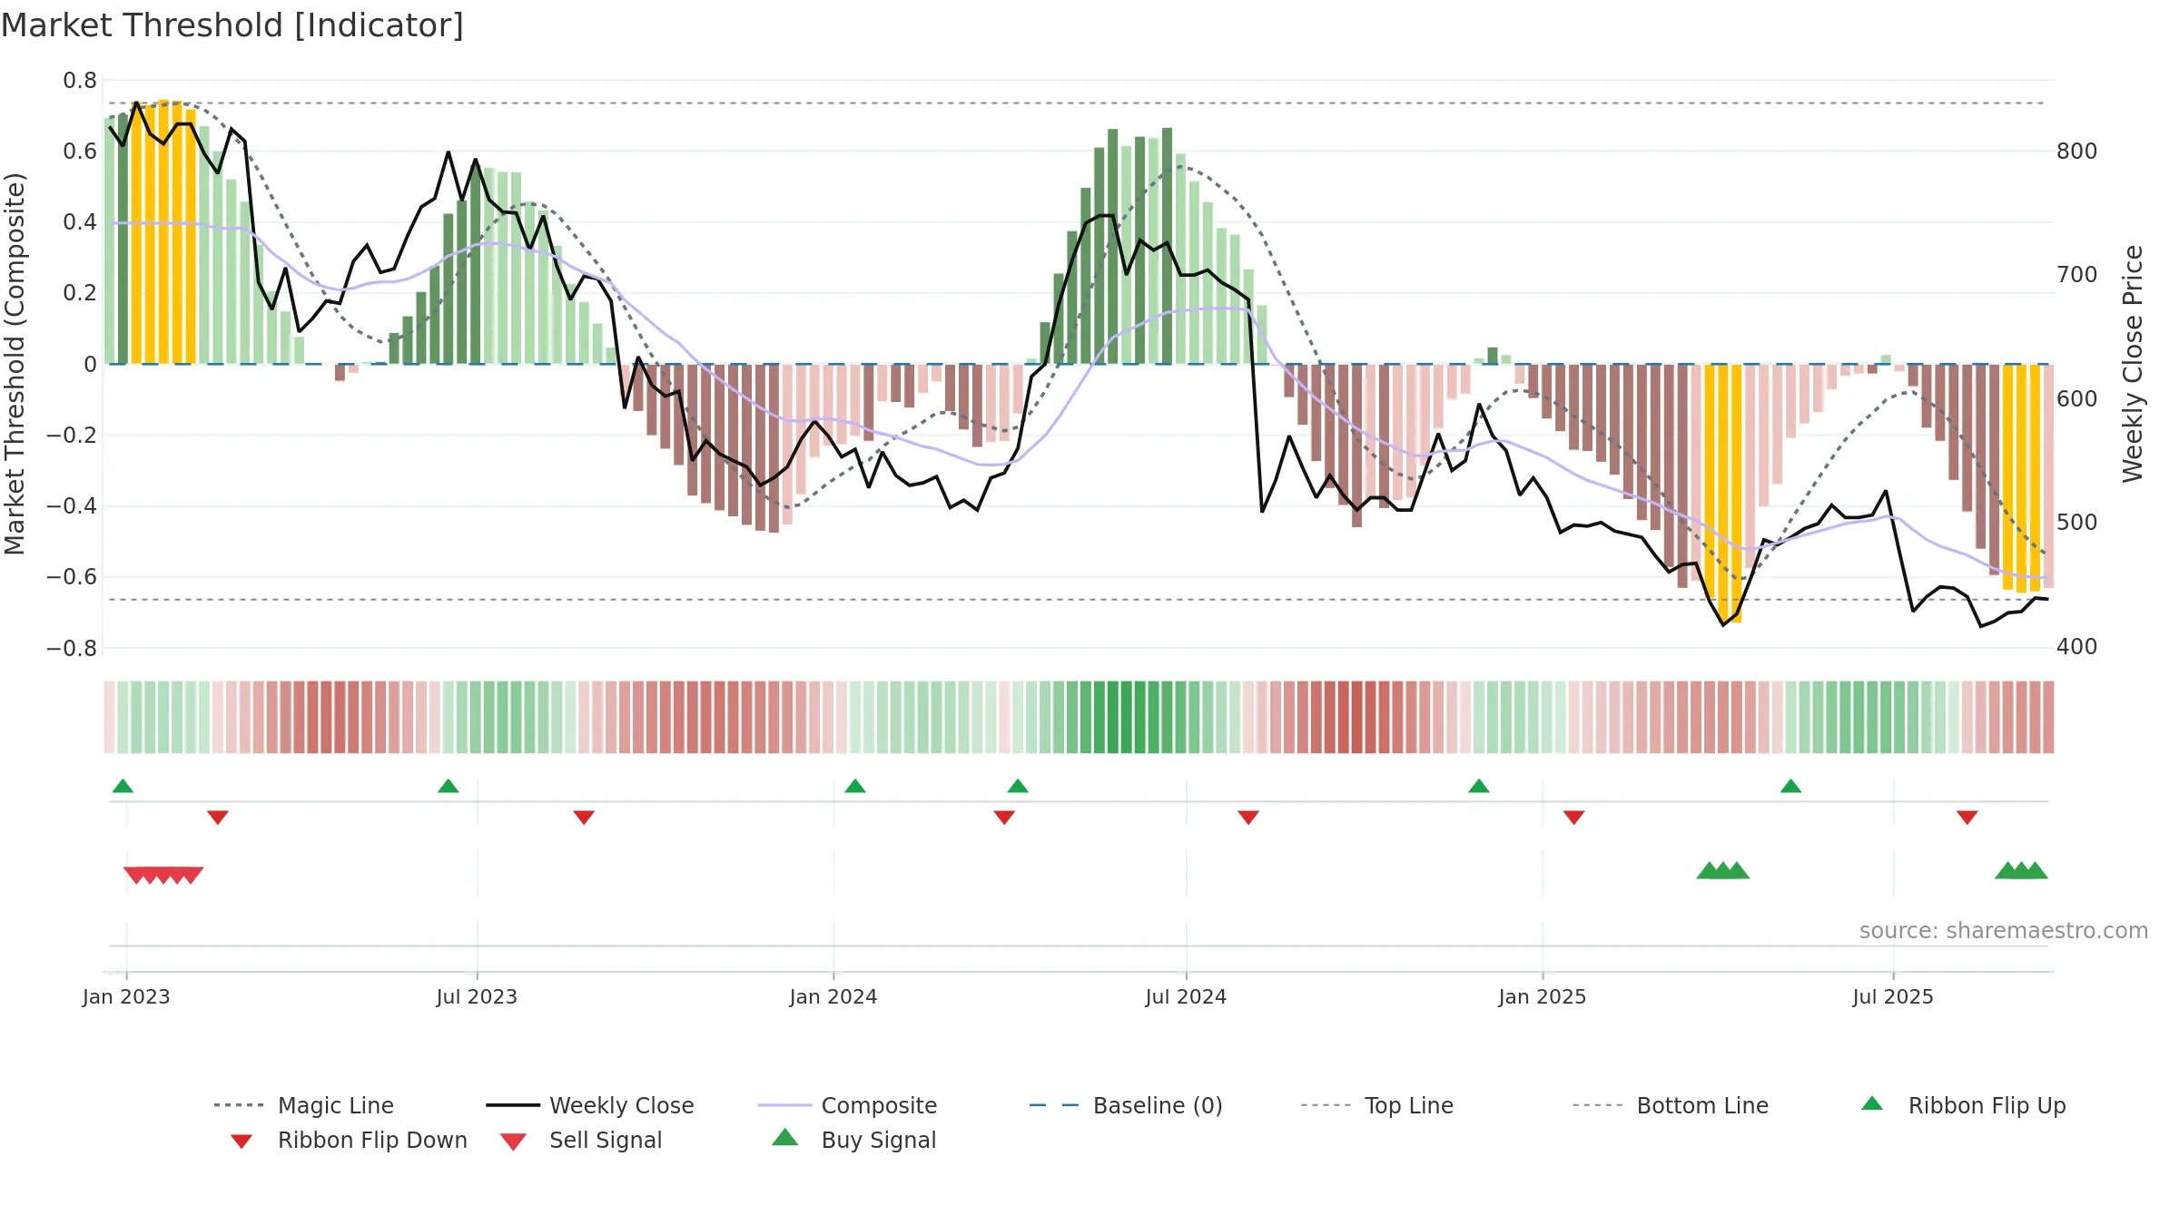This screenshot has width=2179, height=1225.
Task: Click the Jan 2023 x-axis label
Action: point(126,996)
